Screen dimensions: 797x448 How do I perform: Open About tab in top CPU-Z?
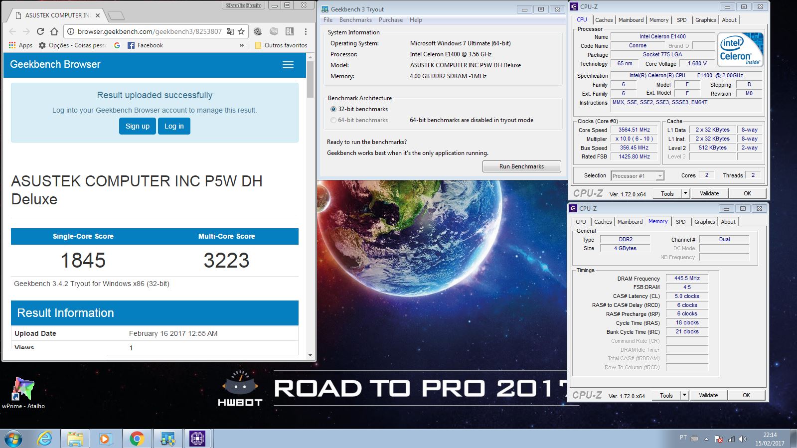[729, 20]
